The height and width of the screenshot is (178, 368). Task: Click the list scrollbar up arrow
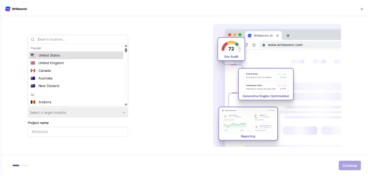click(x=126, y=46)
